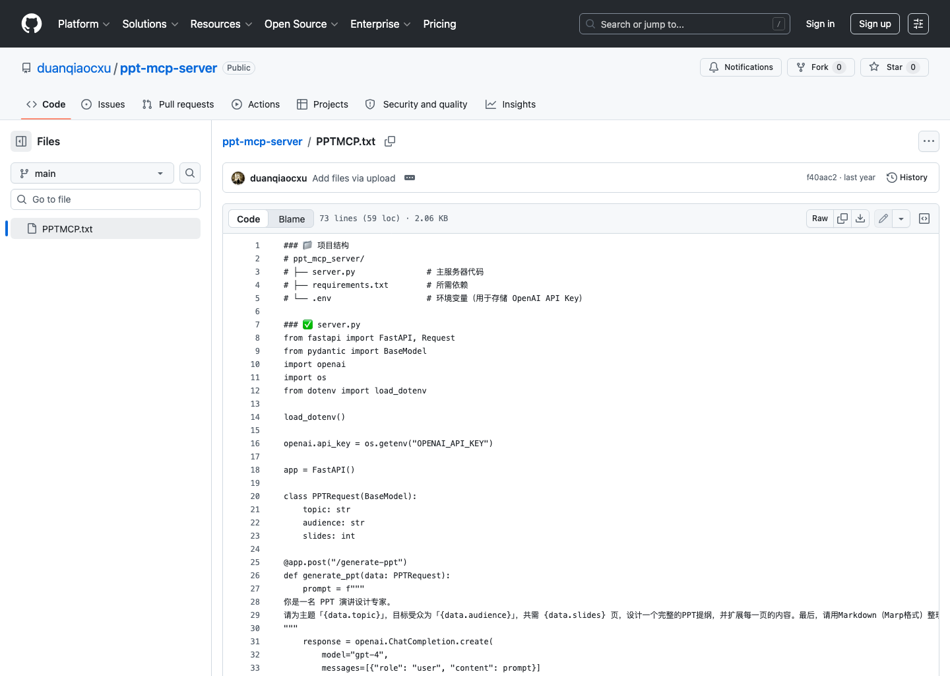
Task: Expand the Open Source menu
Action: (301, 24)
